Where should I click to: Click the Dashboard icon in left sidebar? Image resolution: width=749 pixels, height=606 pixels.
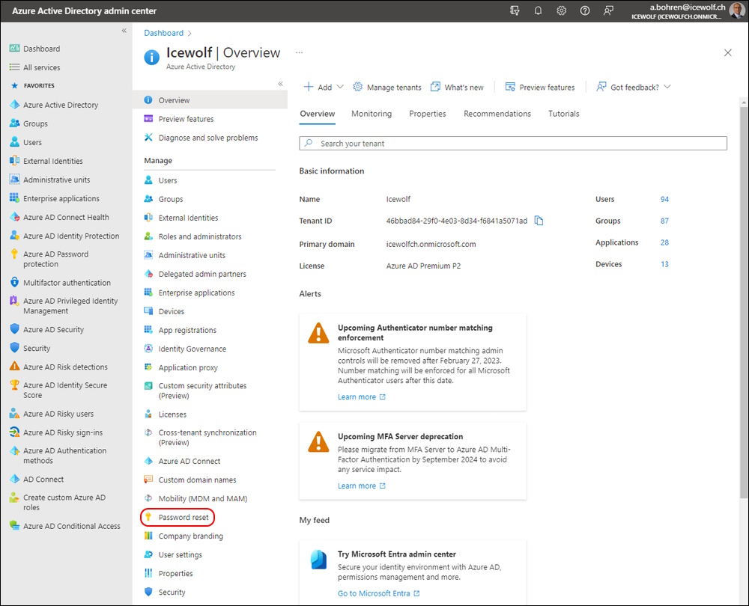coord(14,48)
